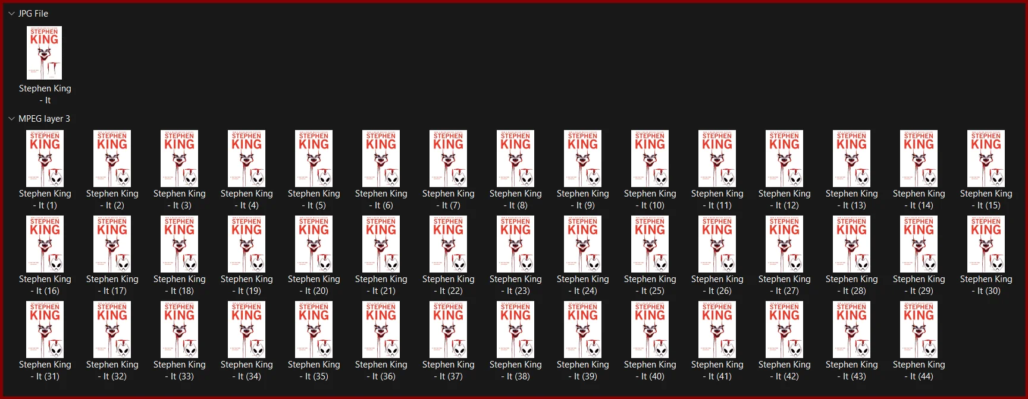Pick Stephen King - It (33) cover icon
The width and height of the screenshot is (1028, 399).
coord(179,330)
